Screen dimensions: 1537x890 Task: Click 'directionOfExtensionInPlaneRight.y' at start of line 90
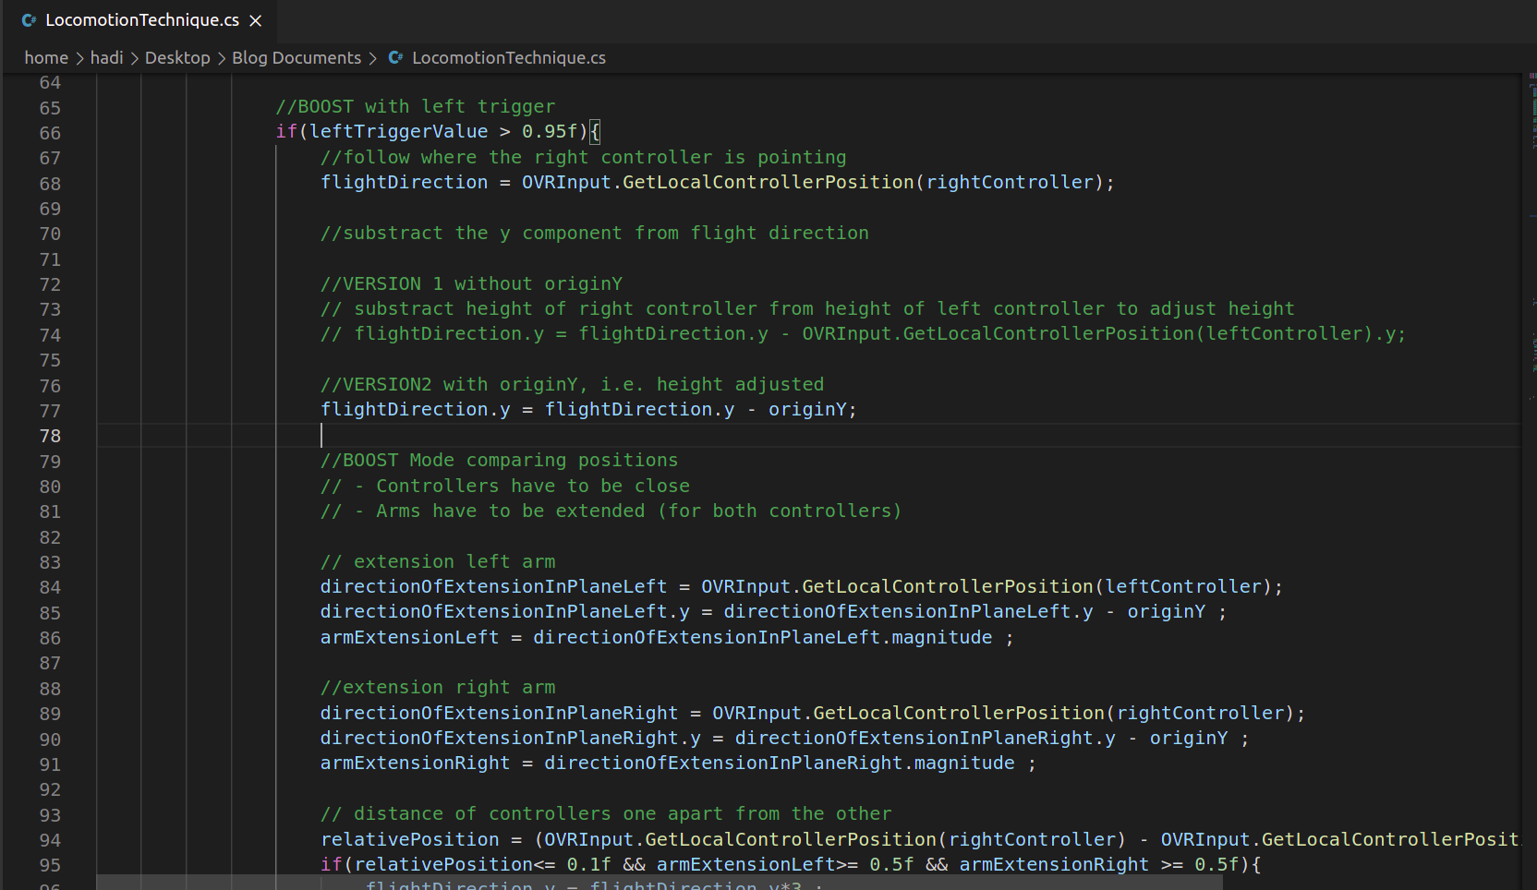pyautogui.click(x=510, y=738)
